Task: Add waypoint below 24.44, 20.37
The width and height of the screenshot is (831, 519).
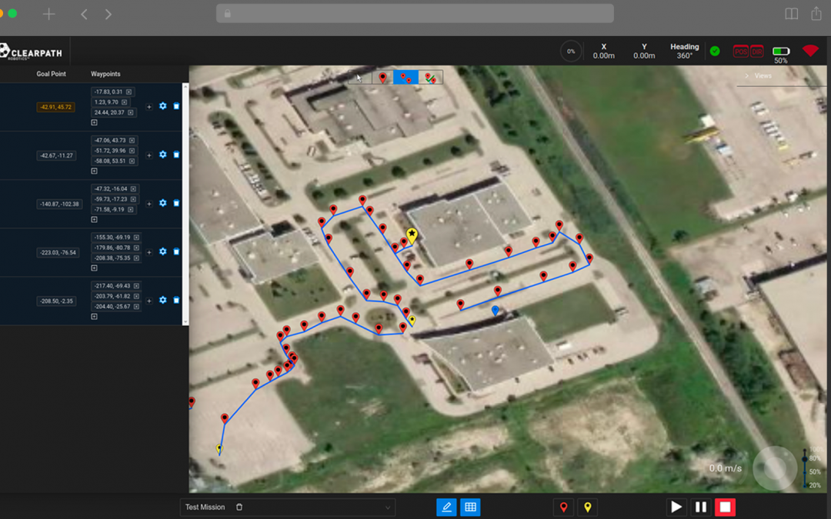Action: (x=95, y=122)
